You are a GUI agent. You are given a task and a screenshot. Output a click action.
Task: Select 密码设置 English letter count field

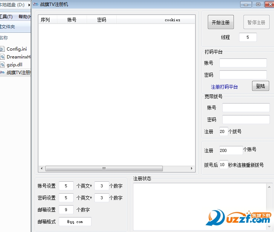pos(66,198)
